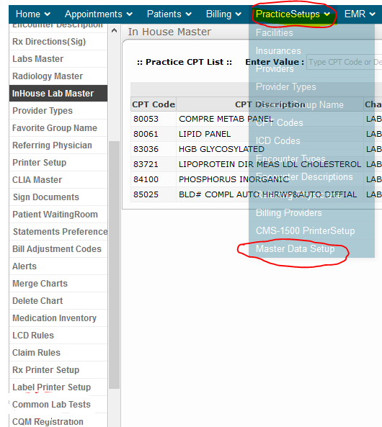The image size is (382, 427).
Task: Click the sidebar vertical scrollbar thumb
Action: pos(115,265)
